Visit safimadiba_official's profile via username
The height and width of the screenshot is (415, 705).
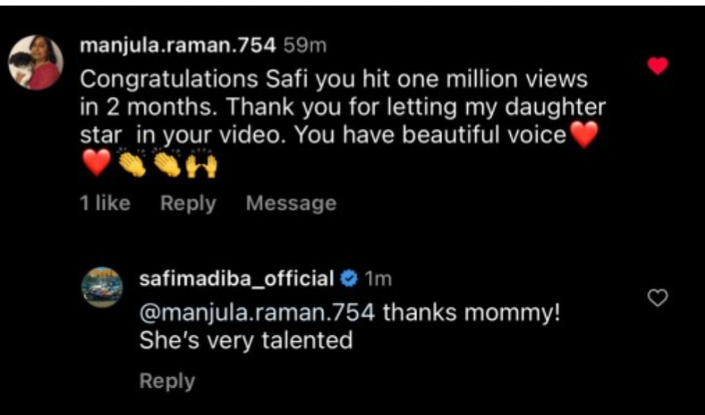point(237,279)
